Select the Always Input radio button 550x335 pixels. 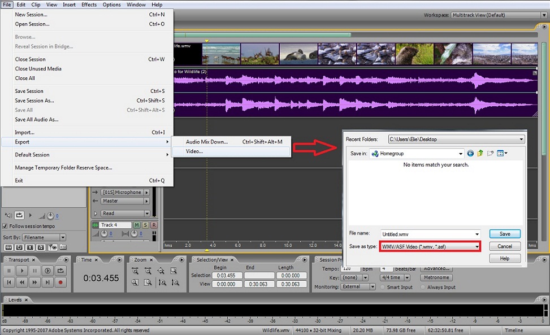[x=423, y=287]
